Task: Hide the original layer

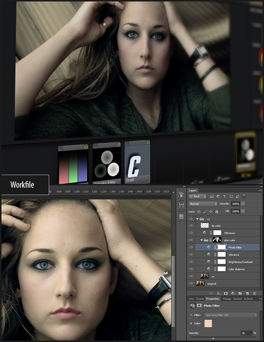Action: (191, 284)
